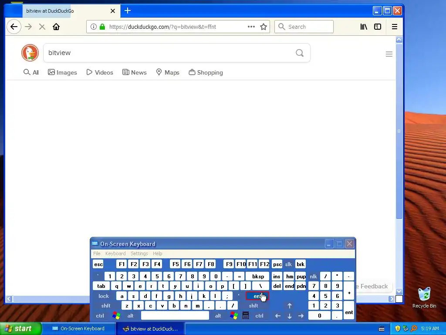Click the vertical scrollbar thumb
The height and width of the screenshot is (335, 446).
click(x=399, y=131)
